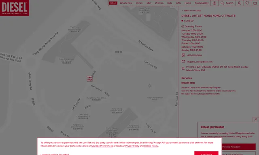Click the phone icon beside the number

pyautogui.click(x=183, y=55)
